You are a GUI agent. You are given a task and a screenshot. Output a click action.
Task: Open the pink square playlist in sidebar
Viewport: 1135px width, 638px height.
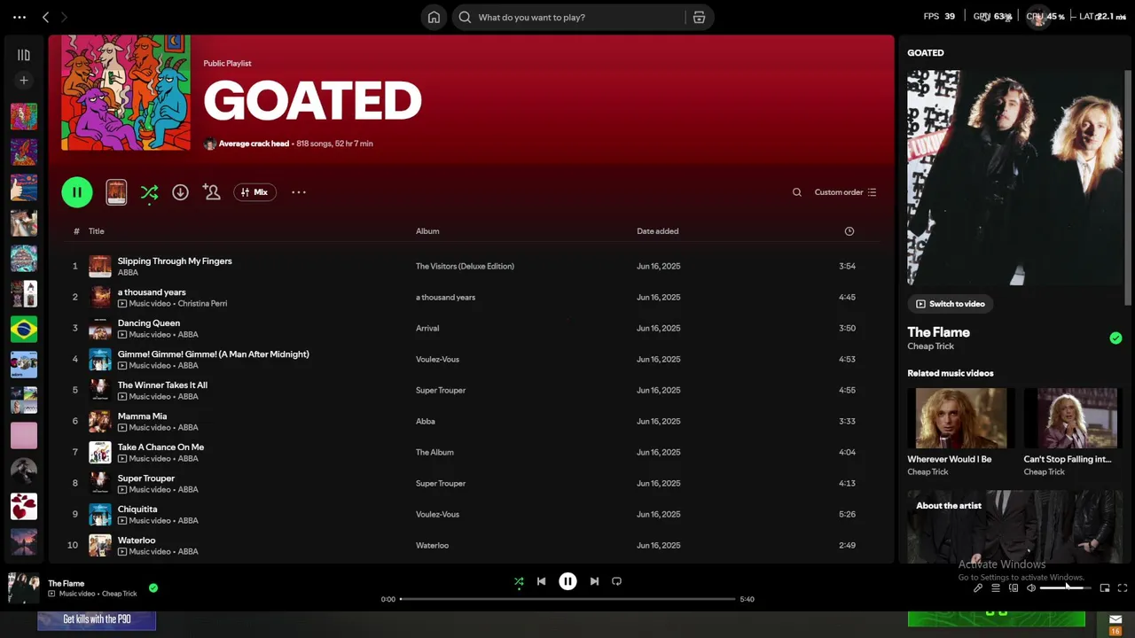point(24,435)
